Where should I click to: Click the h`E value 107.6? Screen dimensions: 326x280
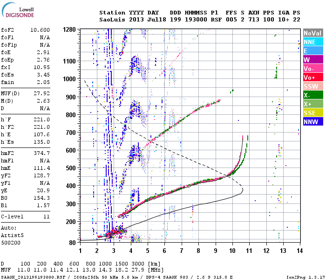pos(41,134)
